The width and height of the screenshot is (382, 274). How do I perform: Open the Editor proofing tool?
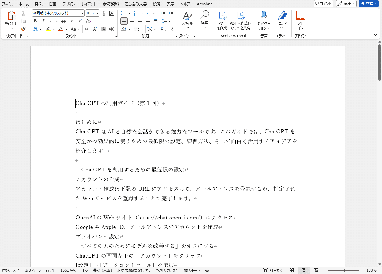point(283,21)
